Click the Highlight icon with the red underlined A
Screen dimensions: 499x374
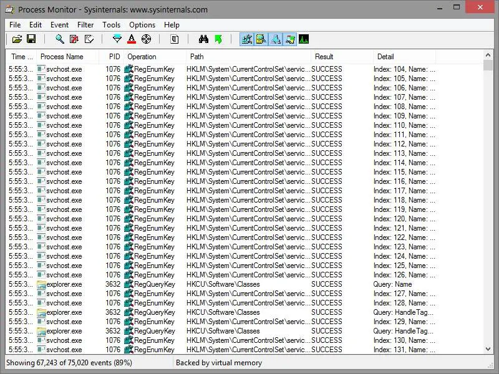point(132,39)
